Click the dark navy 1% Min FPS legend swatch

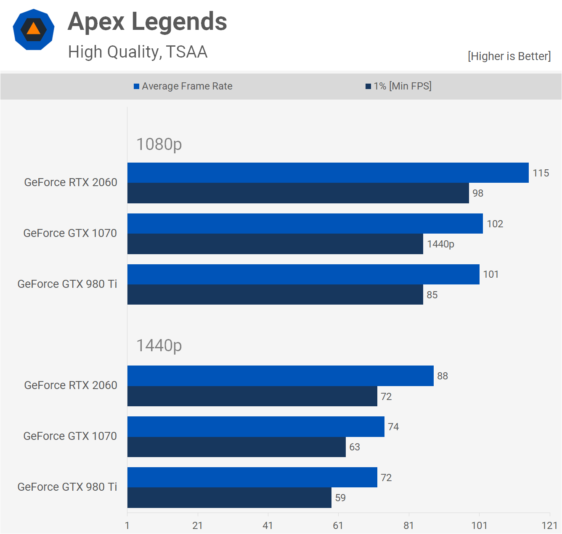pos(368,87)
